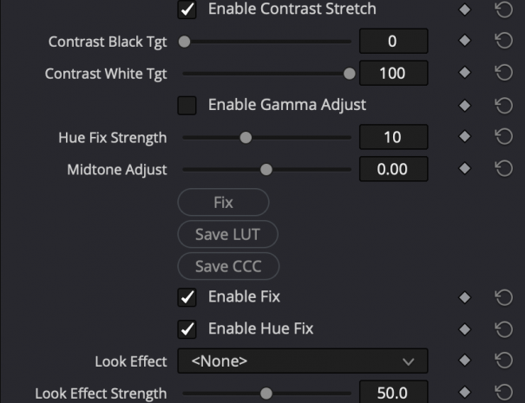Reset Enable Hue Fix parameter
525x403 pixels.
502,329
